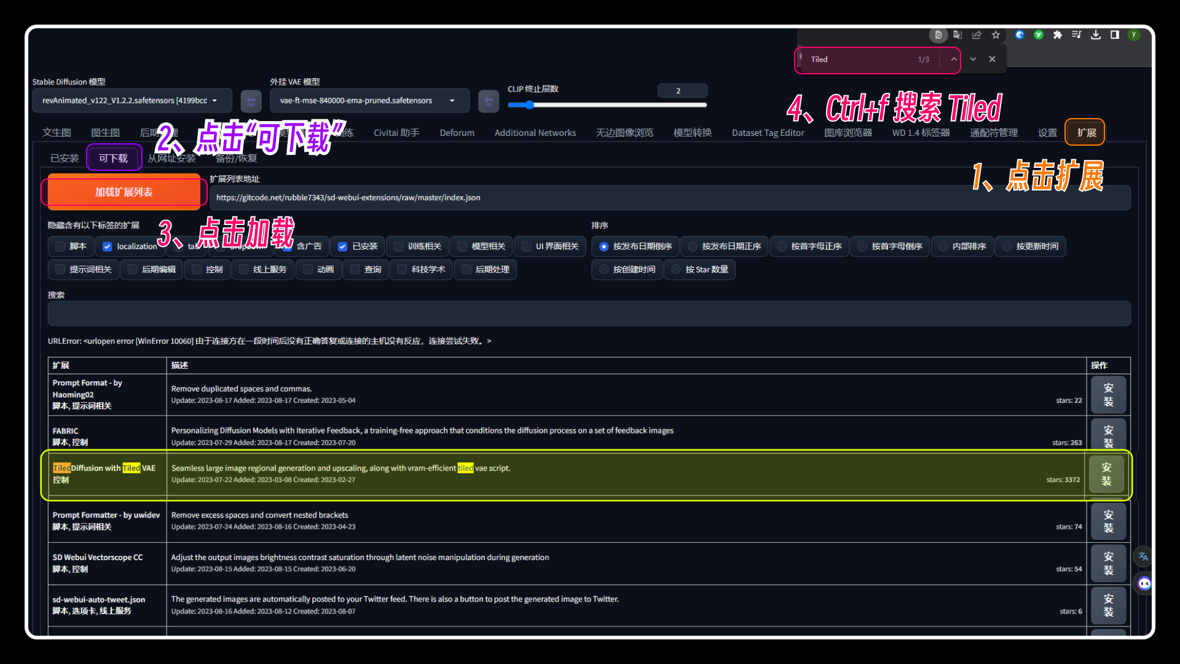Image resolution: width=1180 pixels, height=664 pixels.
Task: Select 按首字母正序 sort radio
Action: point(782,247)
